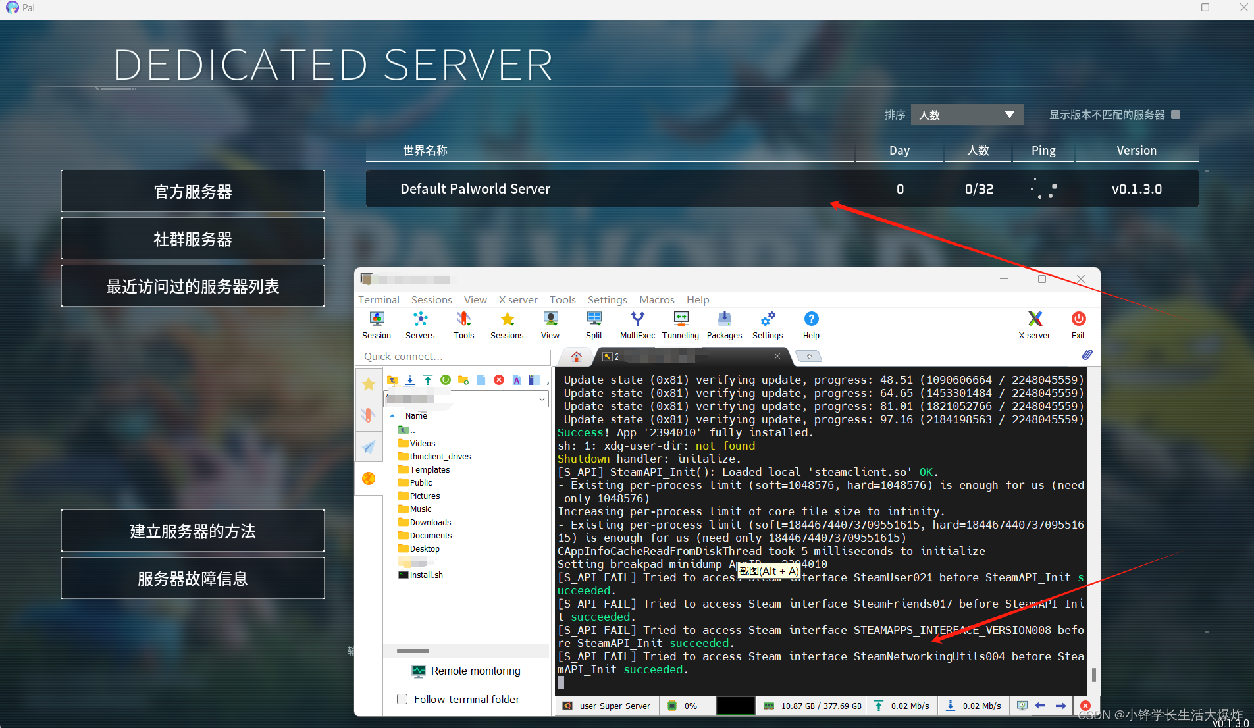Click the red stop icon in status bar

coord(1085,706)
